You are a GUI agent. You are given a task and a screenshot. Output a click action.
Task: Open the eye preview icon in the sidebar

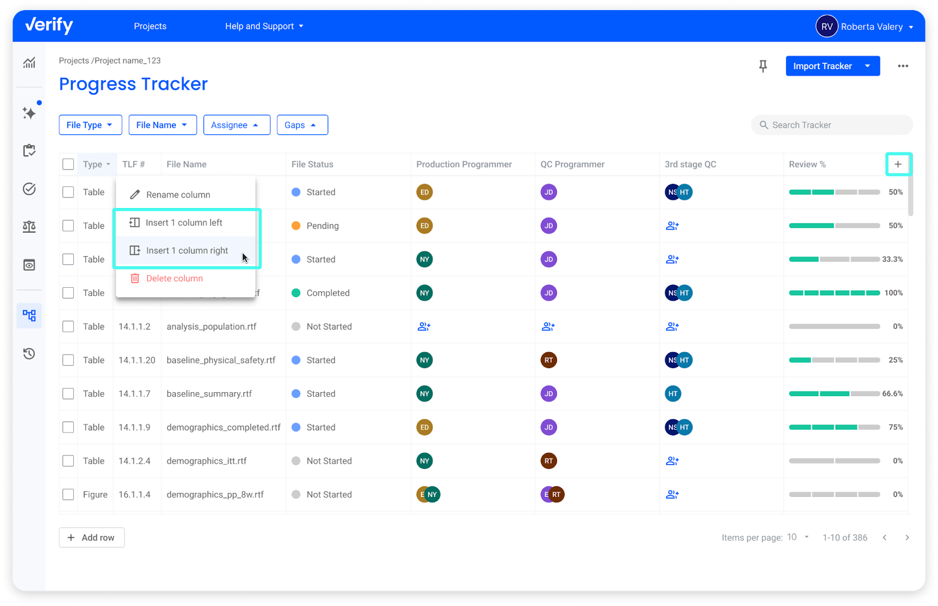[29, 265]
